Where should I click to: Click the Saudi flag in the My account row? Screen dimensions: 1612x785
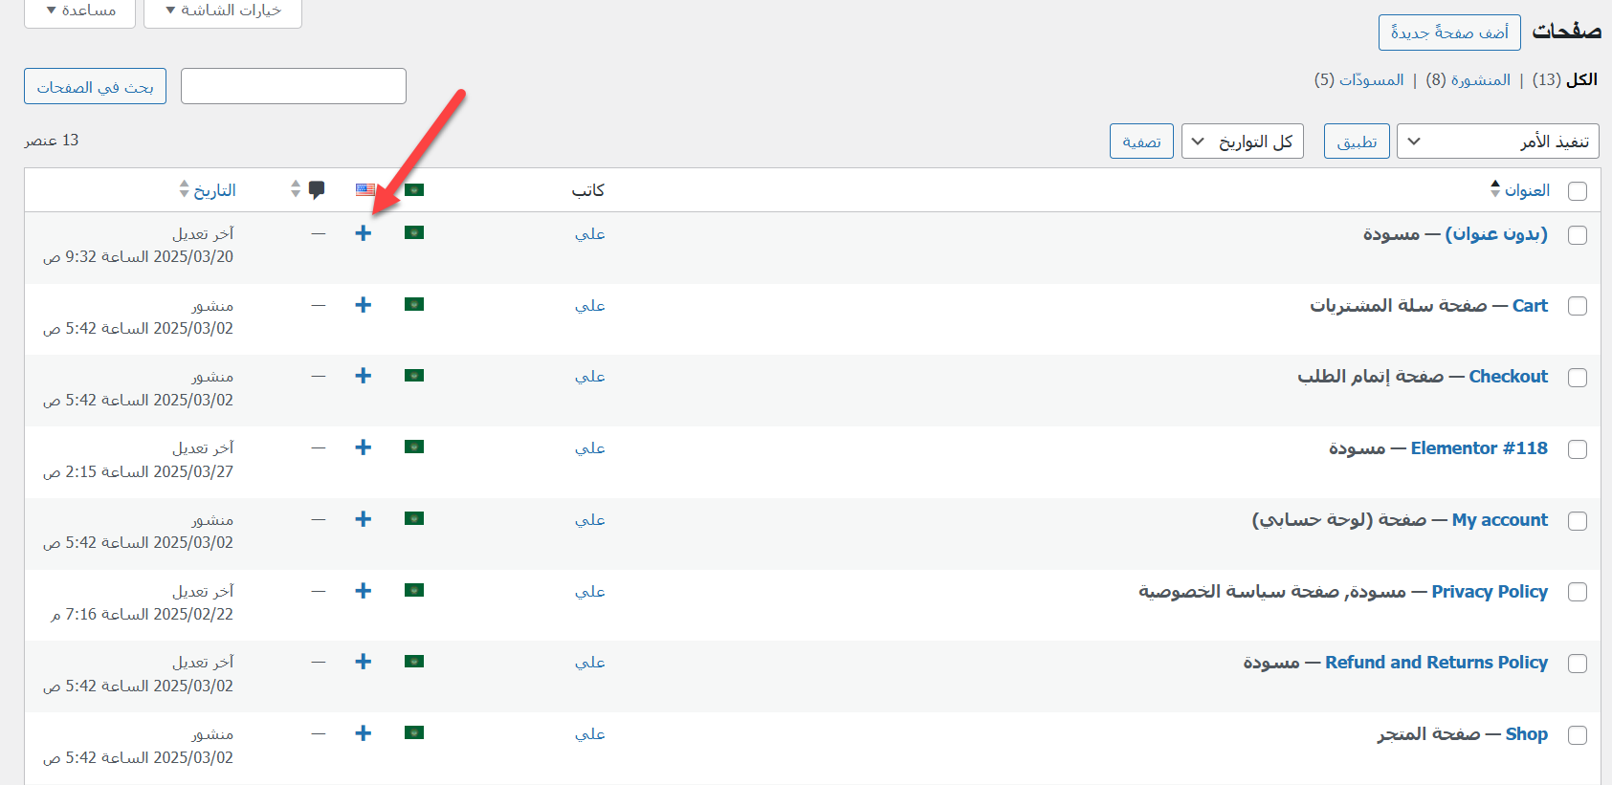pyautogui.click(x=413, y=519)
